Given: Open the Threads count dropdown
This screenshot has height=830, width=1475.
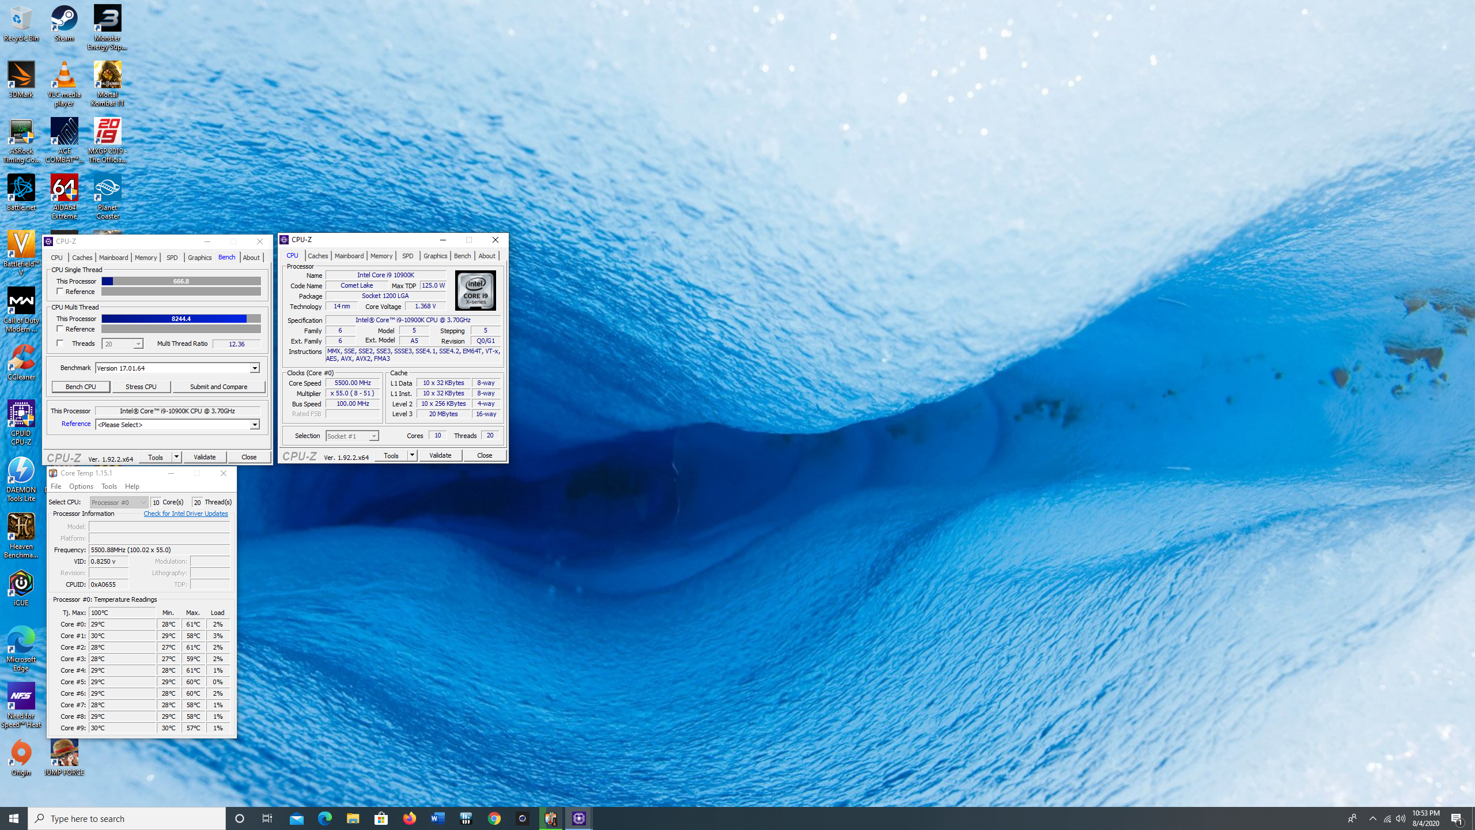Looking at the screenshot, I should 138,344.
